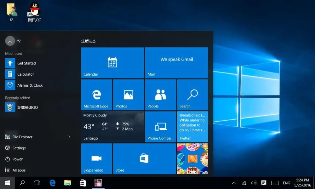Open the Calendar tile
The width and height of the screenshot is (315, 189).
click(x=112, y=63)
